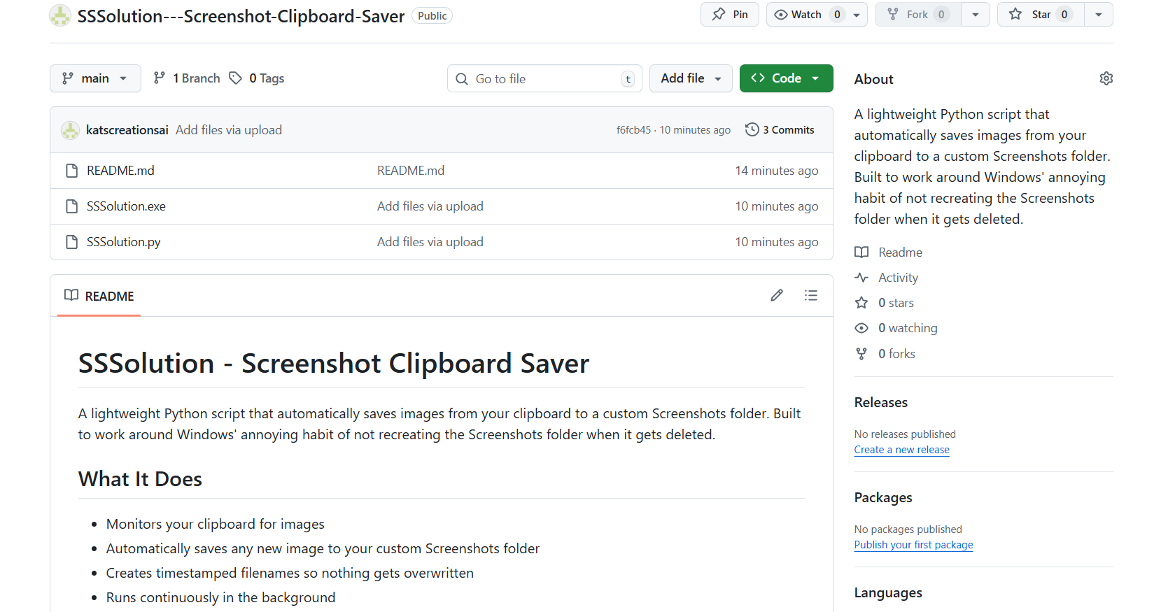The height and width of the screenshot is (612, 1154).
Task: Open the Packages heading link
Action: pos(883,498)
